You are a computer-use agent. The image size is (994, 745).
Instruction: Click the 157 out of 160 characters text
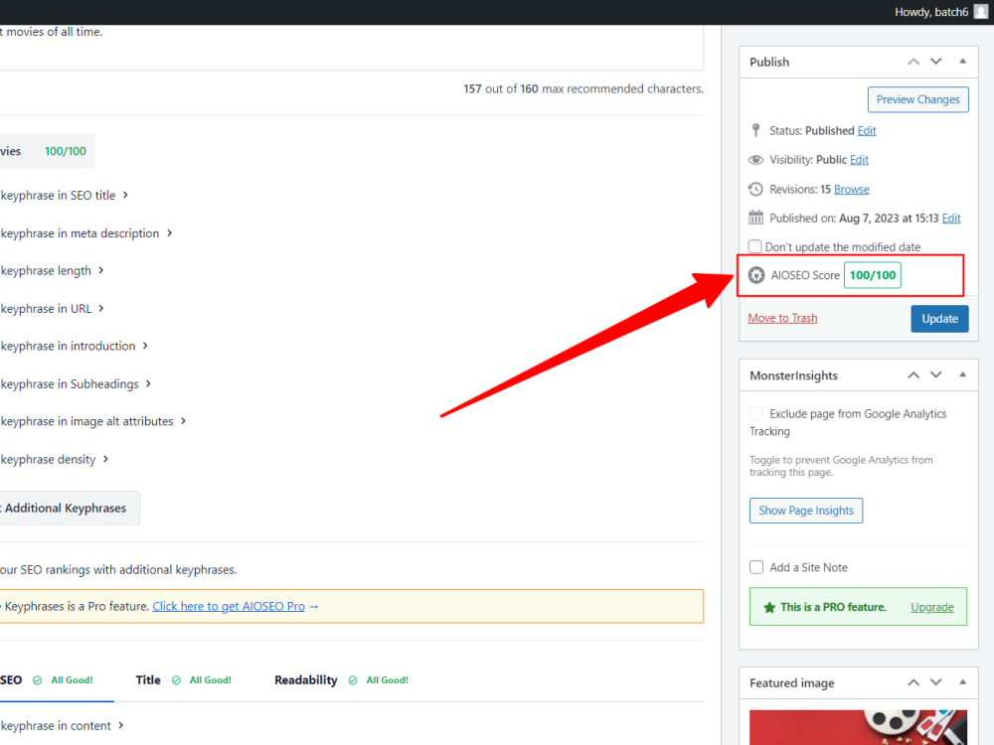(583, 88)
